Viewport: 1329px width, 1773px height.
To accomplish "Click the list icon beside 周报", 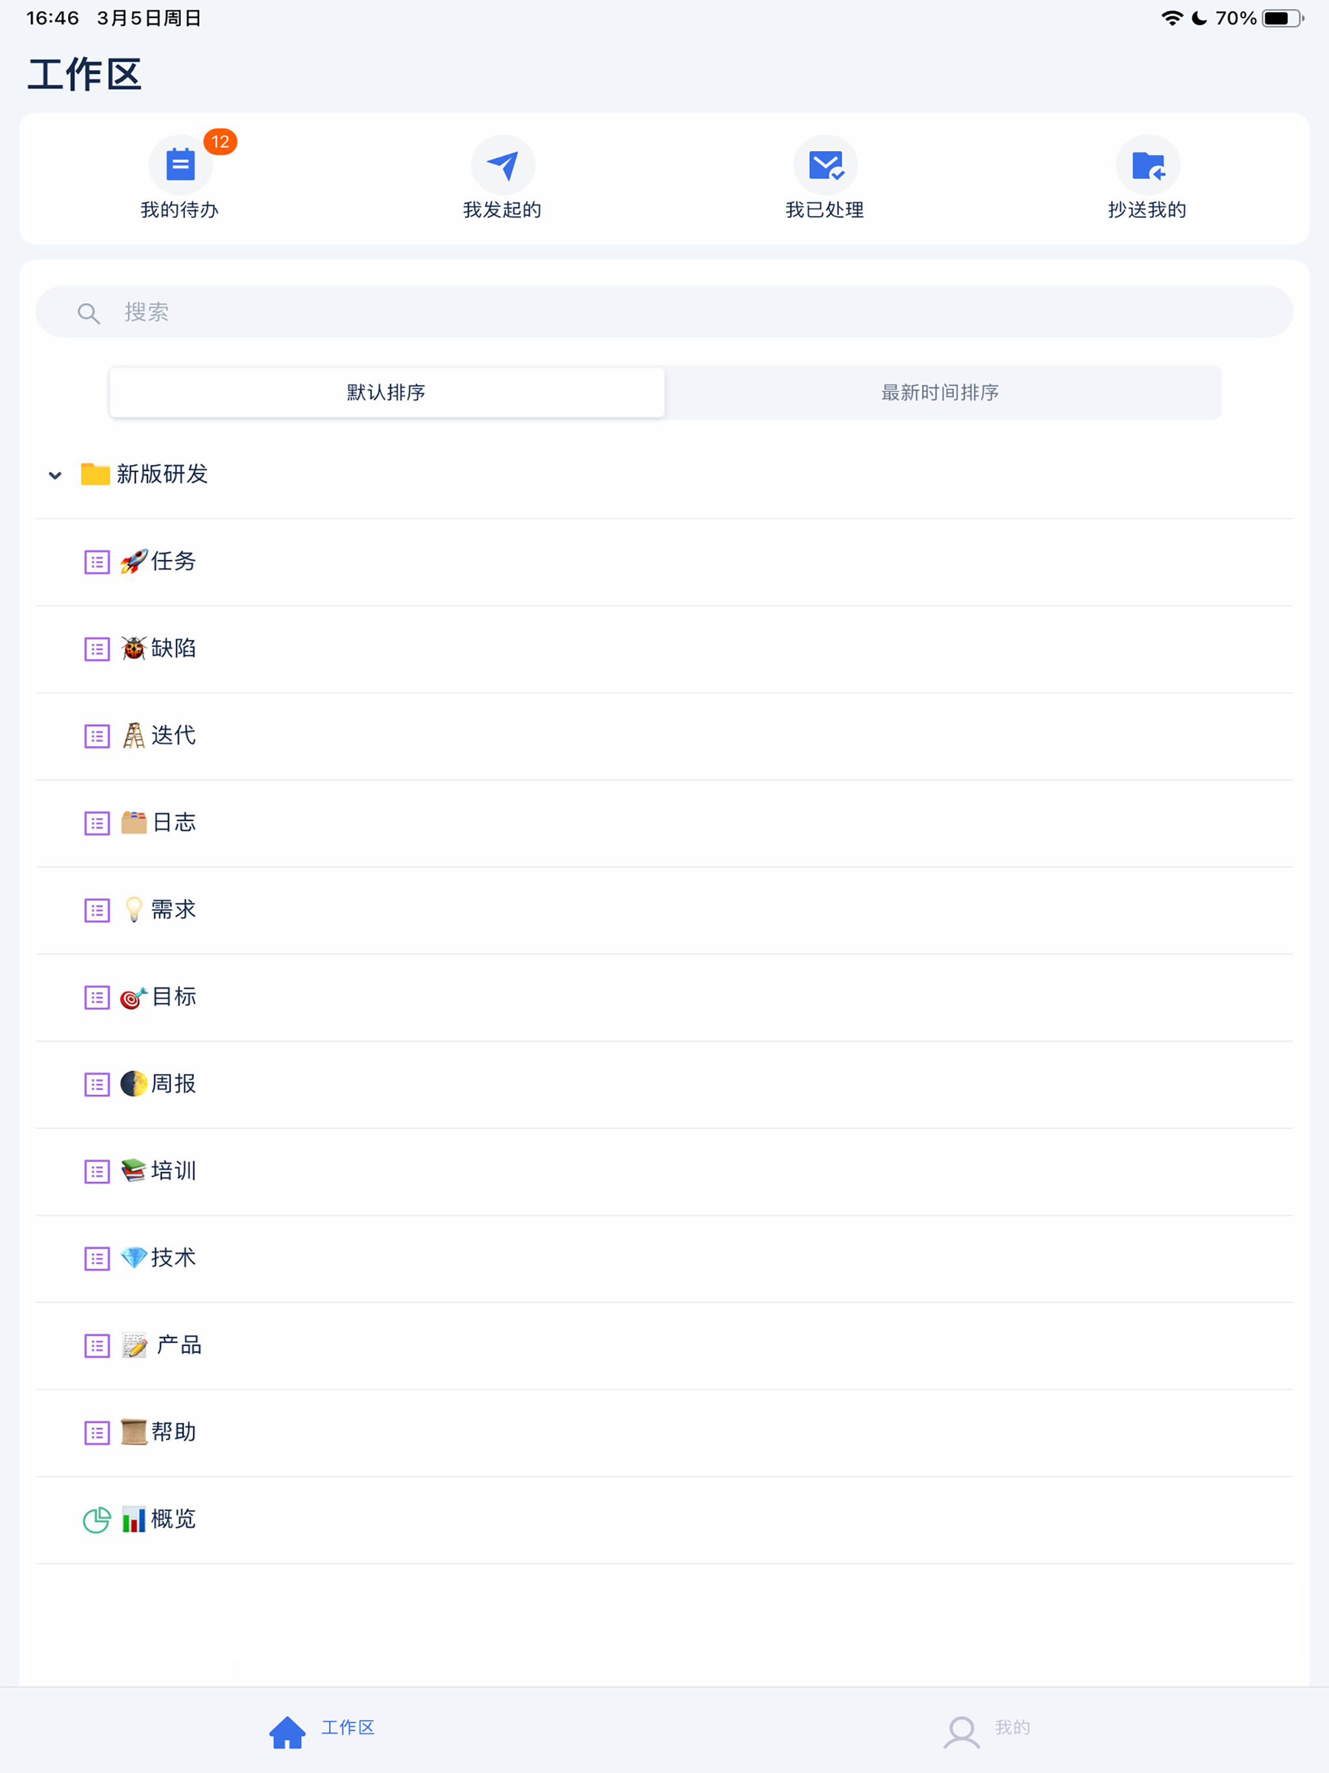I will (x=97, y=1084).
